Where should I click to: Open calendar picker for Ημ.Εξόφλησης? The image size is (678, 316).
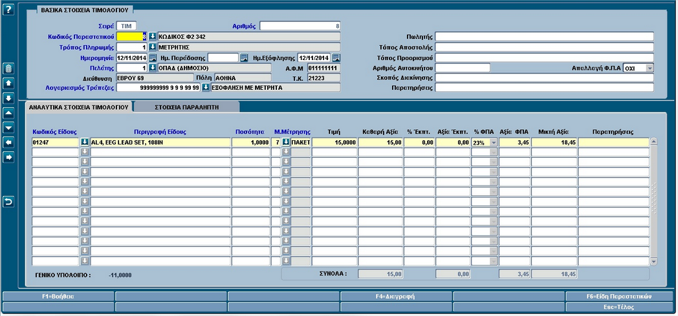[336, 58]
